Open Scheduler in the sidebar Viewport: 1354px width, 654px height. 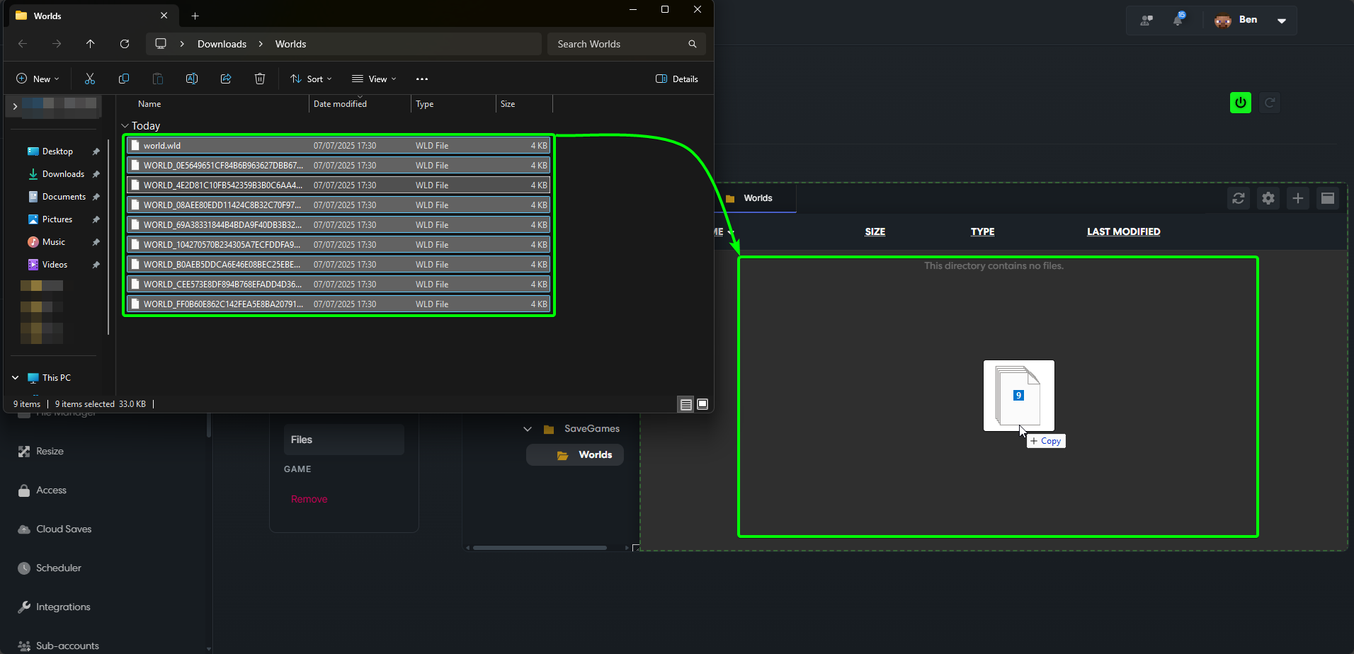(59, 568)
